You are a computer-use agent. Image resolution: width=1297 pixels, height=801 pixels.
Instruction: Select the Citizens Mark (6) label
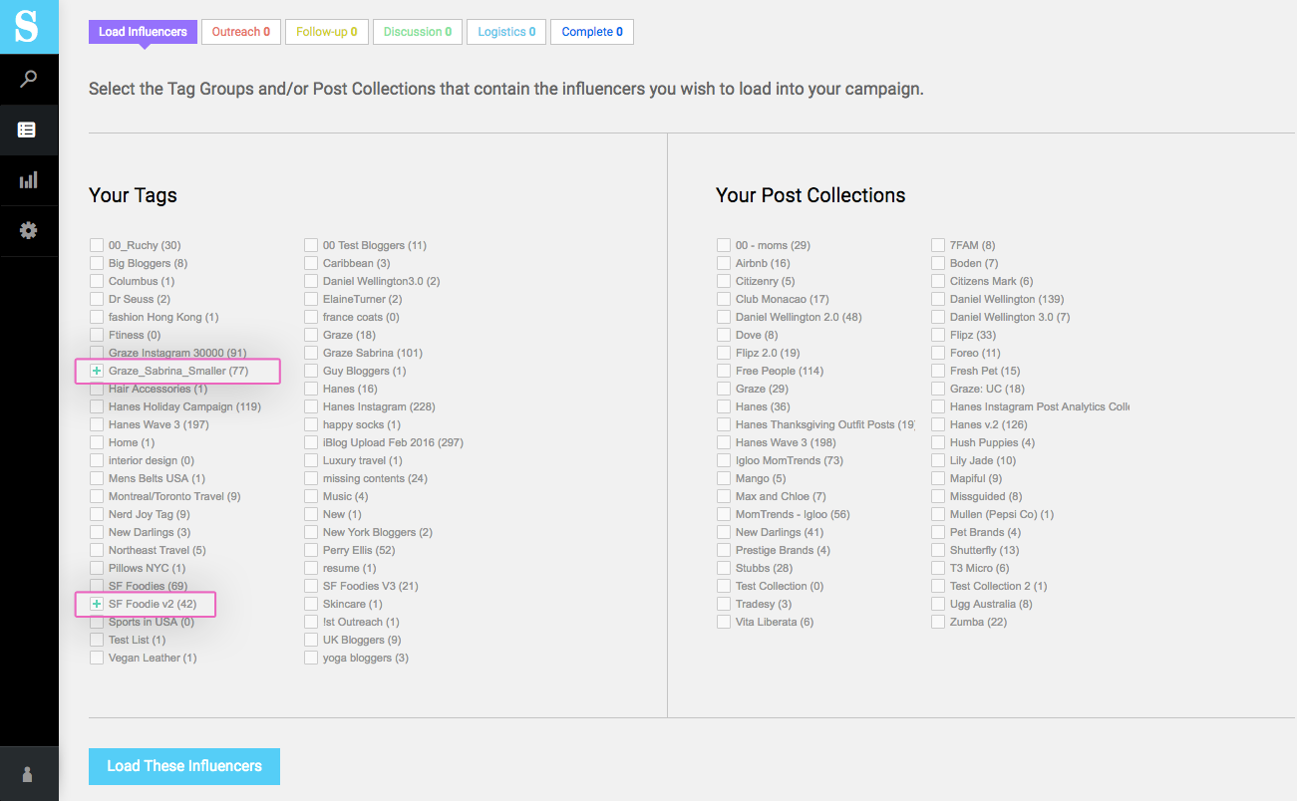(992, 281)
